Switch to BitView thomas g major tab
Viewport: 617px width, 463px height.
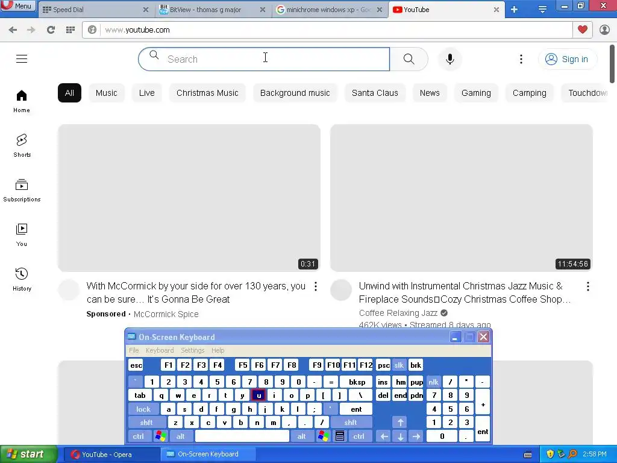click(213, 10)
